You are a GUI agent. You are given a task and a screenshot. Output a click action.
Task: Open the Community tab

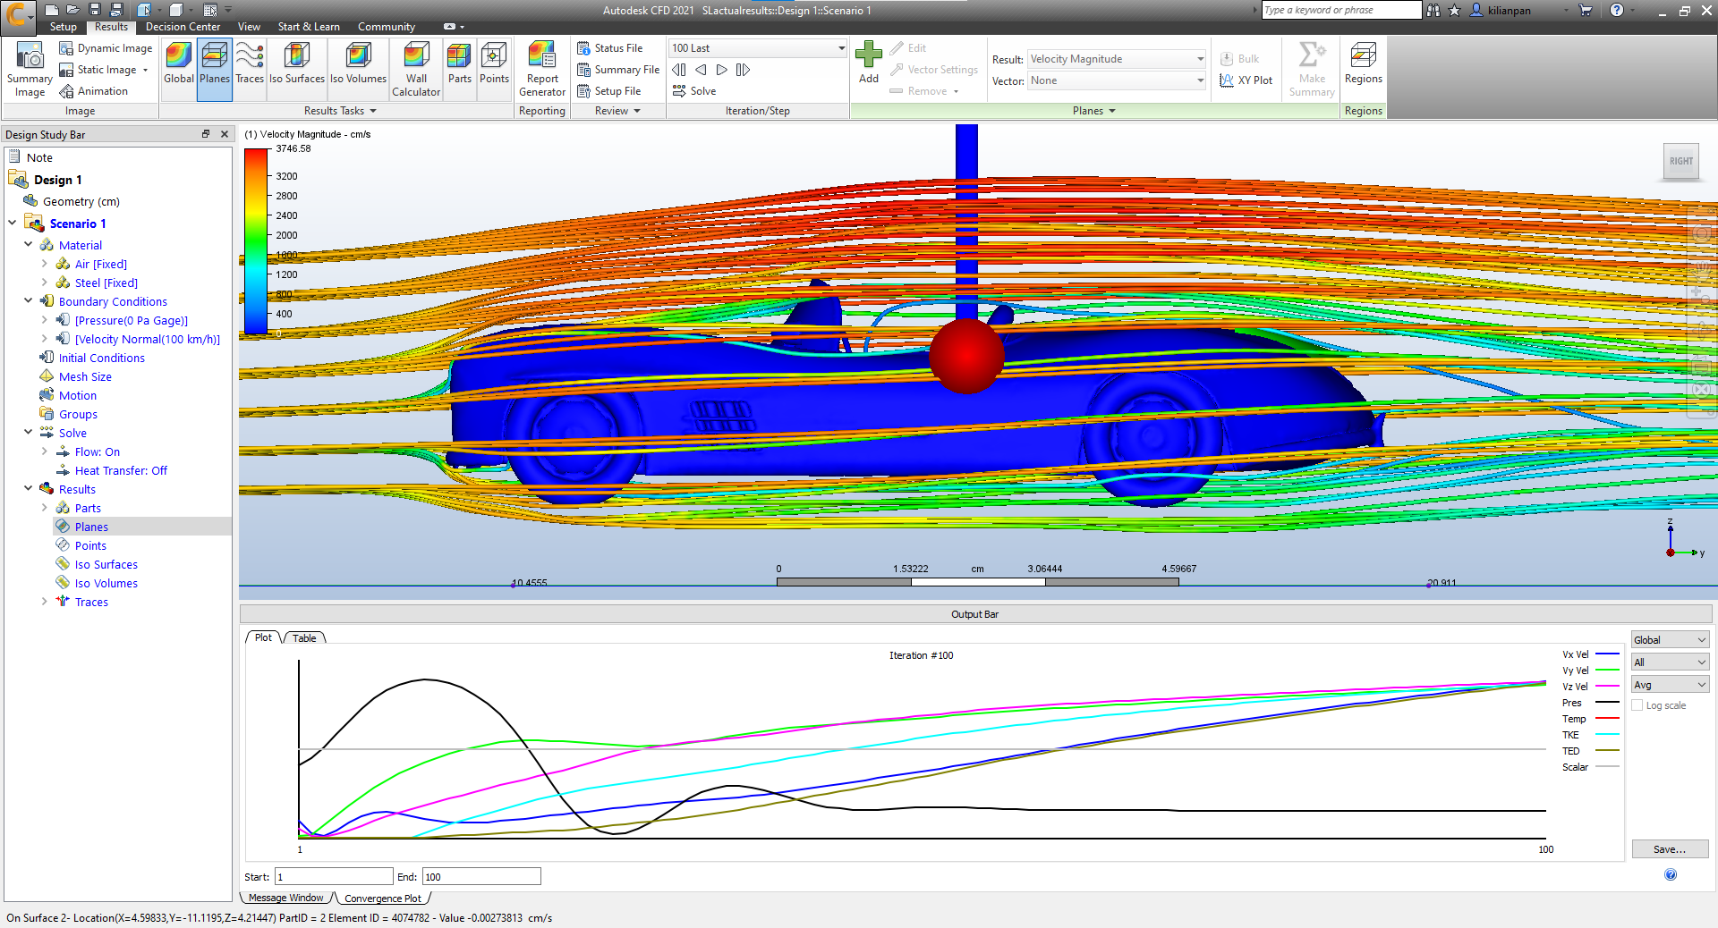tap(387, 27)
